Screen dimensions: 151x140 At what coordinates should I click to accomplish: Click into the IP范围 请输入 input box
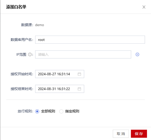[83, 54]
